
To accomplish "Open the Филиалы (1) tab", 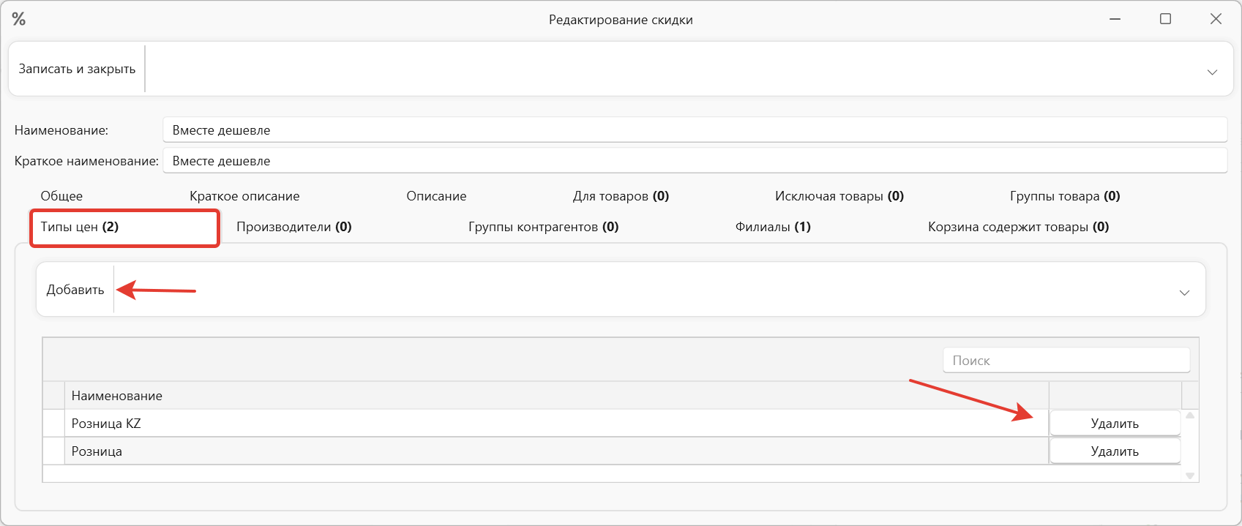I will click(772, 227).
